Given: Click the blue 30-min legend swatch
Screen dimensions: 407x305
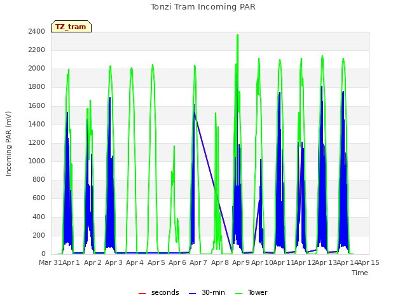Looking at the screenshot, I should coord(192,294).
